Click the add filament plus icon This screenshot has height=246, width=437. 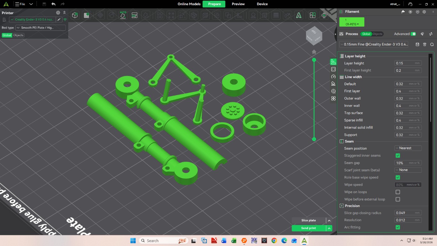[x=410, y=12]
